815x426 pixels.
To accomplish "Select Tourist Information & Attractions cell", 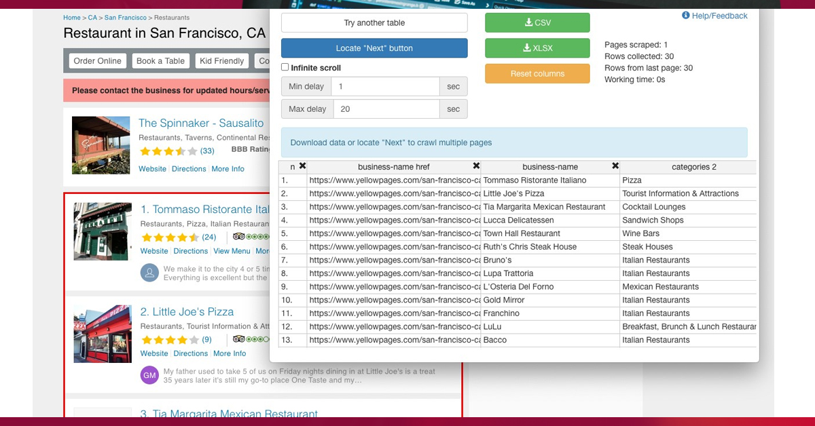I will [688, 194].
